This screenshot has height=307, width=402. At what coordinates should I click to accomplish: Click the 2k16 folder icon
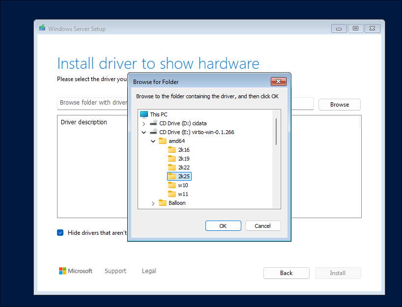pyautogui.click(x=172, y=150)
